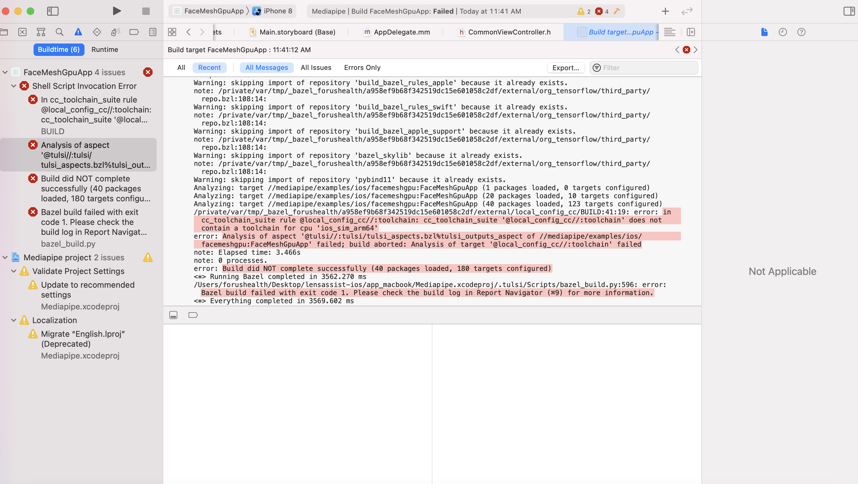Hide the navigator sidebar
Image resolution: width=858 pixels, height=484 pixels.
coord(52,11)
